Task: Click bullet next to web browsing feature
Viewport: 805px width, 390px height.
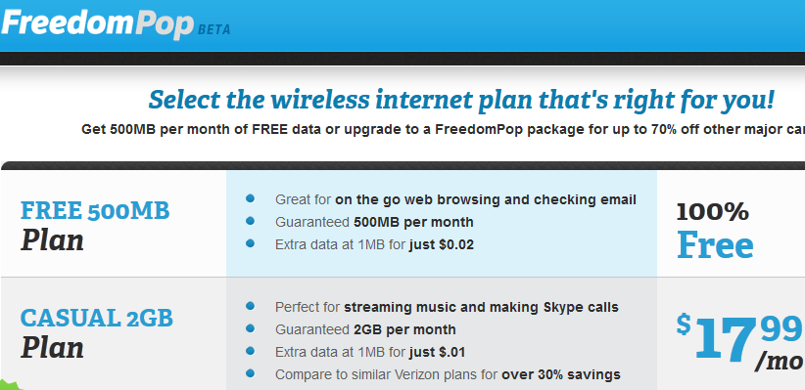Action: pyautogui.click(x=250, y=198)
